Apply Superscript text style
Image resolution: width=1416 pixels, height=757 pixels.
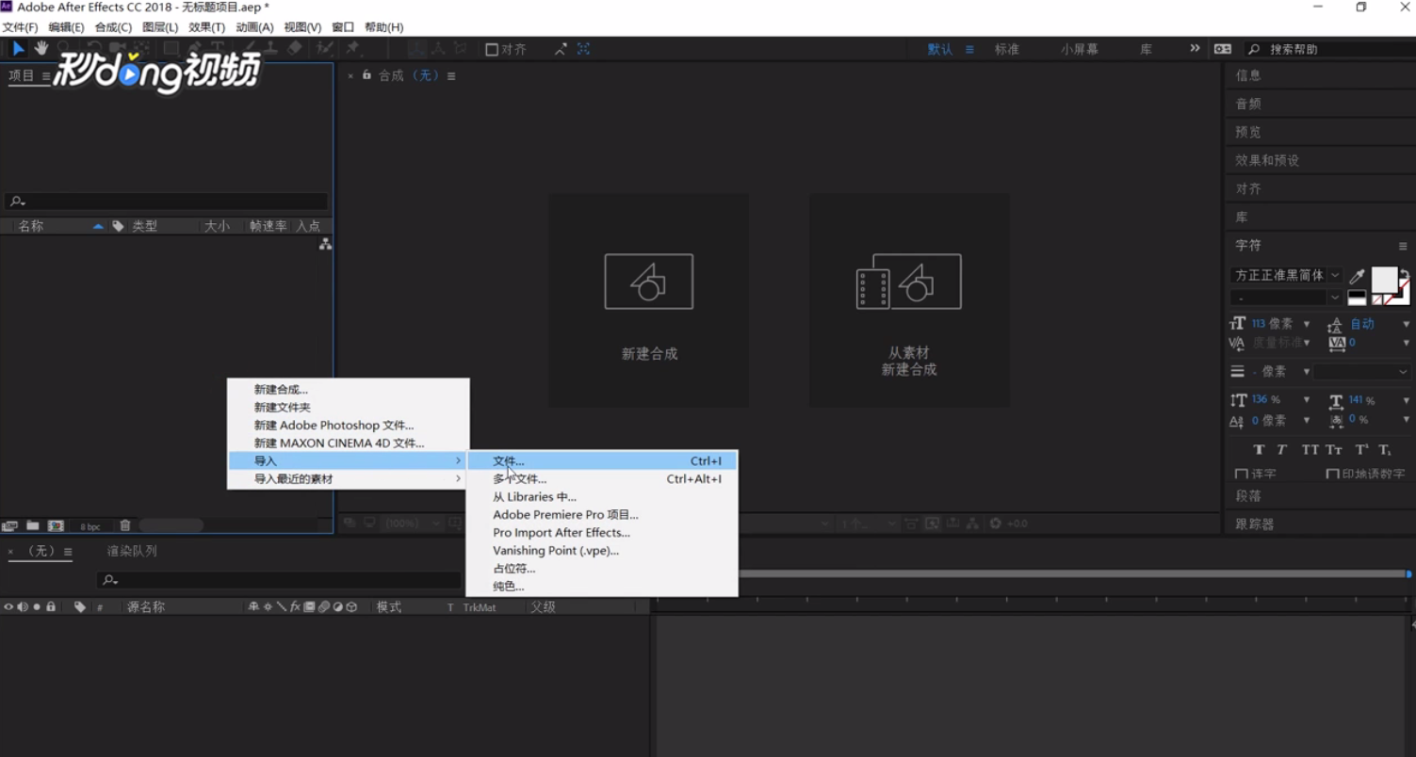coord(1361,450)
